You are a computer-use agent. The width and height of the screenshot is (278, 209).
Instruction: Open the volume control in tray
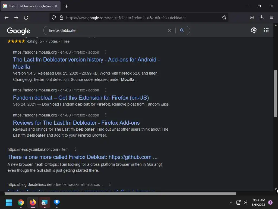(x=245, y=202)
